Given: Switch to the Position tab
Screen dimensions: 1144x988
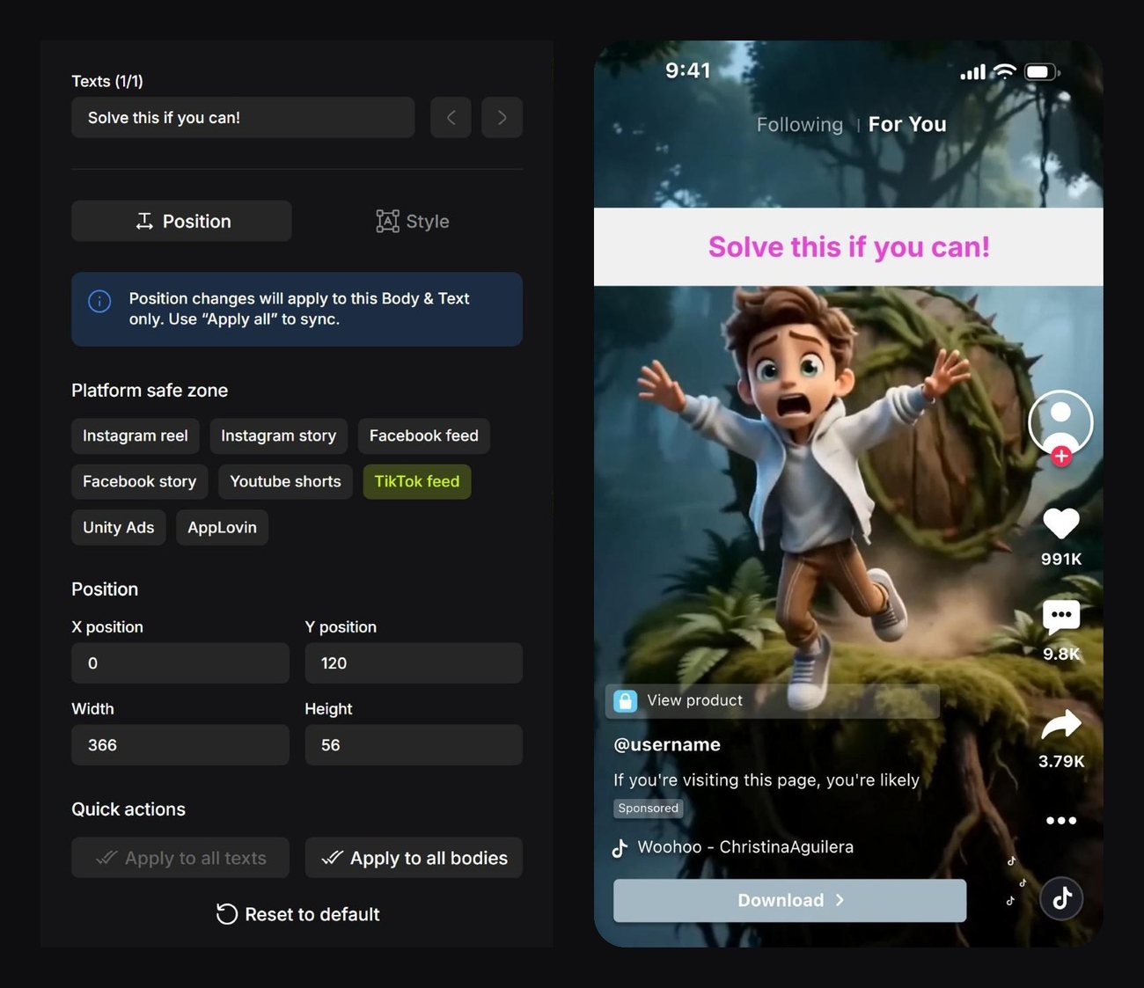Looking at the screenshot, I should pos(181,221).
